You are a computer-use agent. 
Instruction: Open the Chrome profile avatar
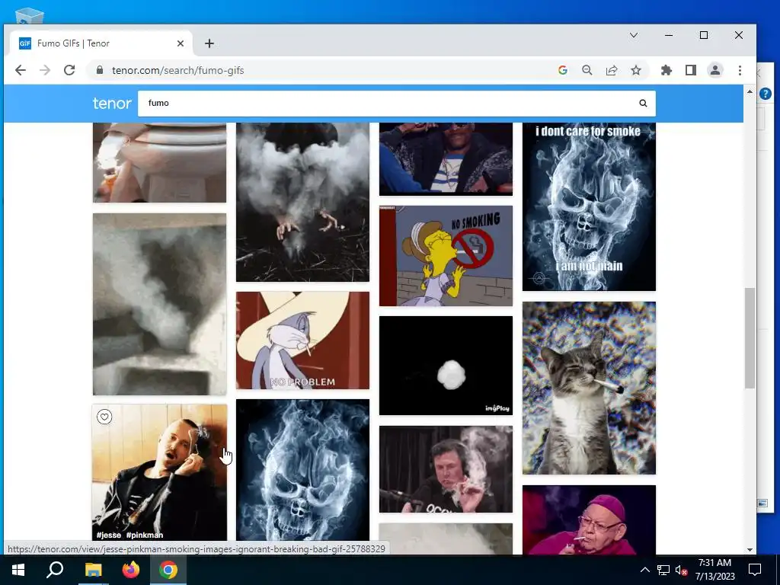point(714,70)
